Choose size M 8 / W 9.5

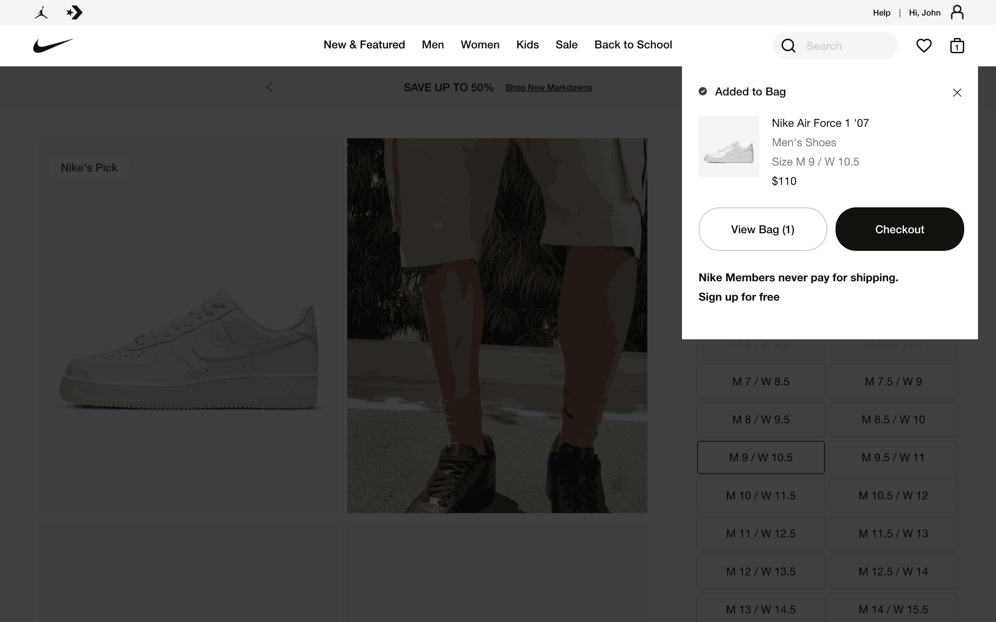760,420
